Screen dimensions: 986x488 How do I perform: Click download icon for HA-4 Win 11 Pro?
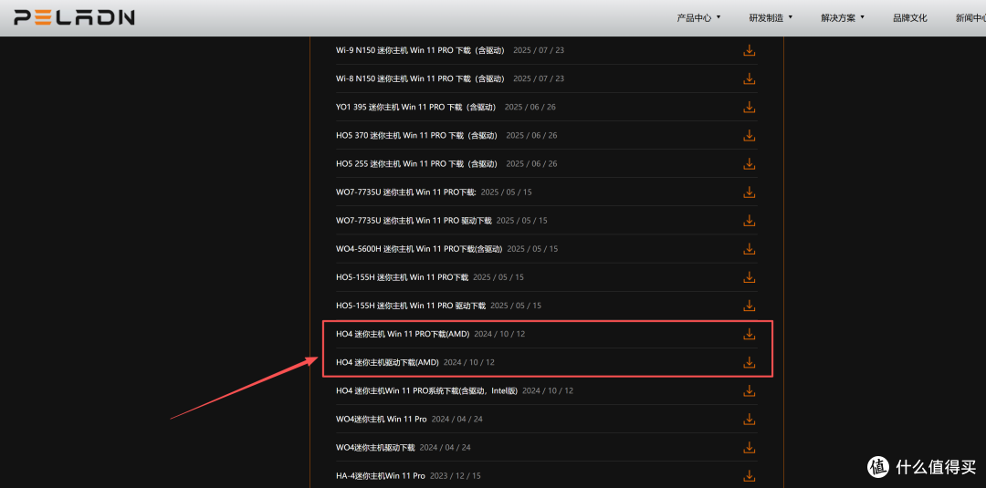tap(749, 475)
